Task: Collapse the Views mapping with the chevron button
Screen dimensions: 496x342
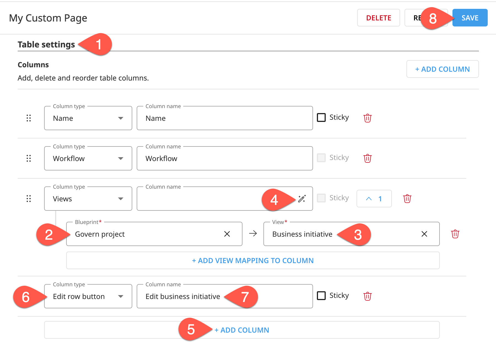Action: point(374,198)
